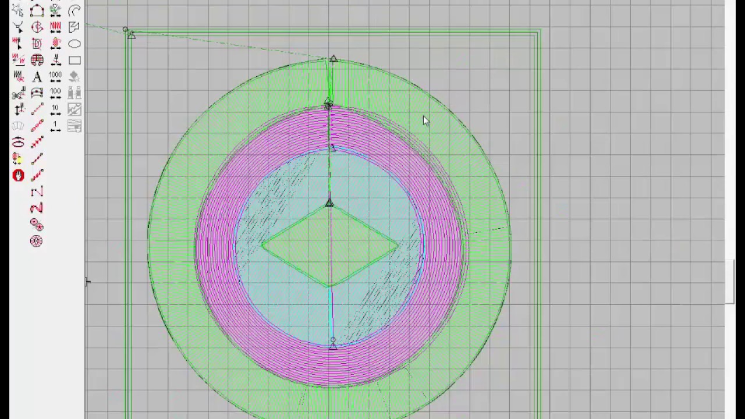Click the triangle node at the diamond's top
This screenshot has height=419, width=745.
pos(329,204)
